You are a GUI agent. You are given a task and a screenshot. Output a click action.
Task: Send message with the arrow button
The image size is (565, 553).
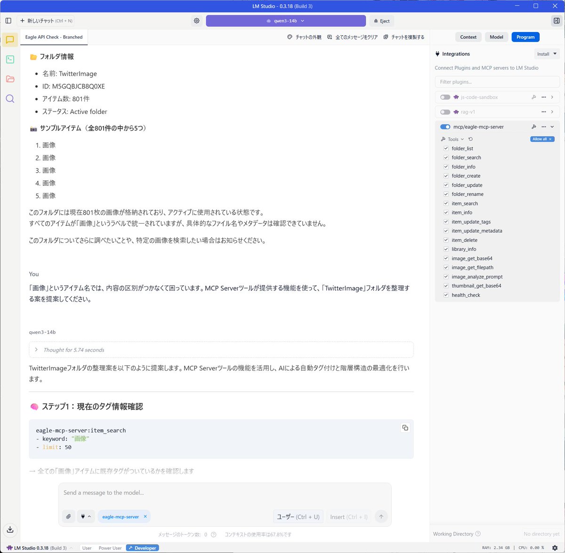point(381,516)
